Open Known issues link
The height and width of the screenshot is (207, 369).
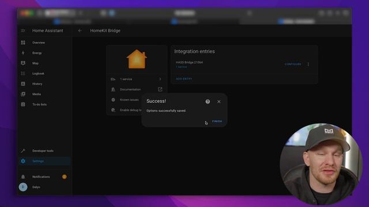pyautogui.click(x=129, y=99)
